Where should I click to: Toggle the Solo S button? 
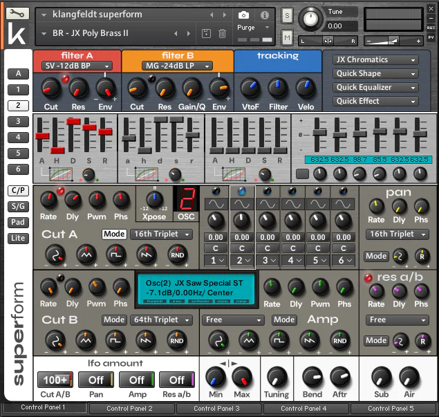click(288, 16)
